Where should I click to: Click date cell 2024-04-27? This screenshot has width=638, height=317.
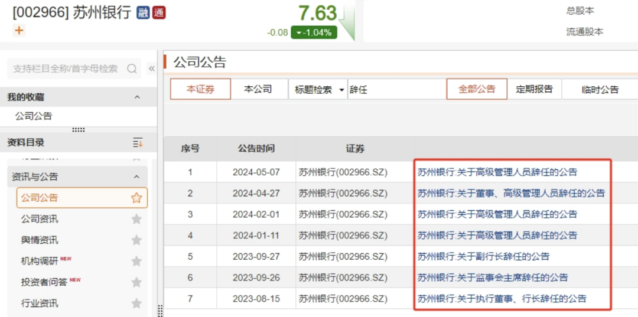point(256,194)
